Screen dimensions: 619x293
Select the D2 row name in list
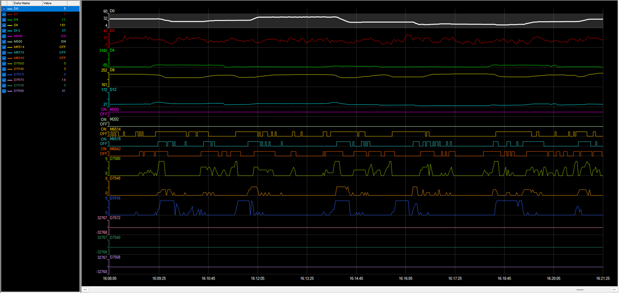pos(16,14)
